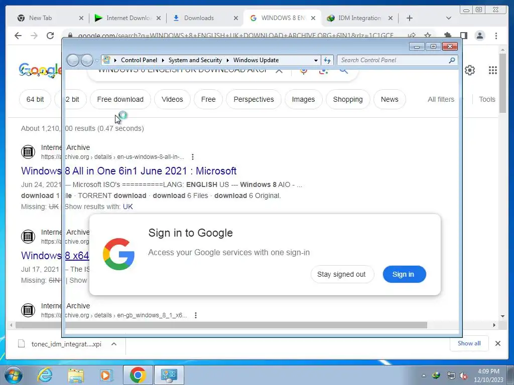
Task: Click Stay signed out
Action: [342, 274]
